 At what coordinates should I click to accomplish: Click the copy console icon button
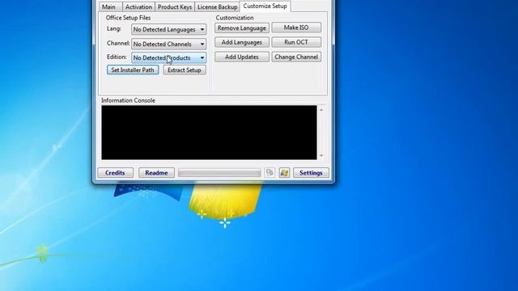tap(270, 172)
